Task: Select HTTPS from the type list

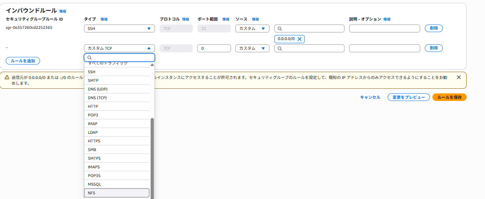Action: click(x=117, y=141)
